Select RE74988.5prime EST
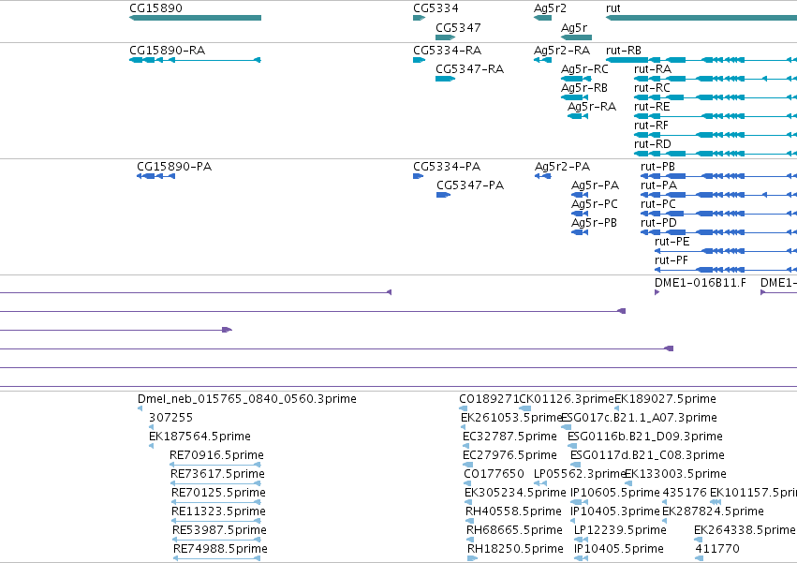Screen dimensions: 797x563 point(217,558)
